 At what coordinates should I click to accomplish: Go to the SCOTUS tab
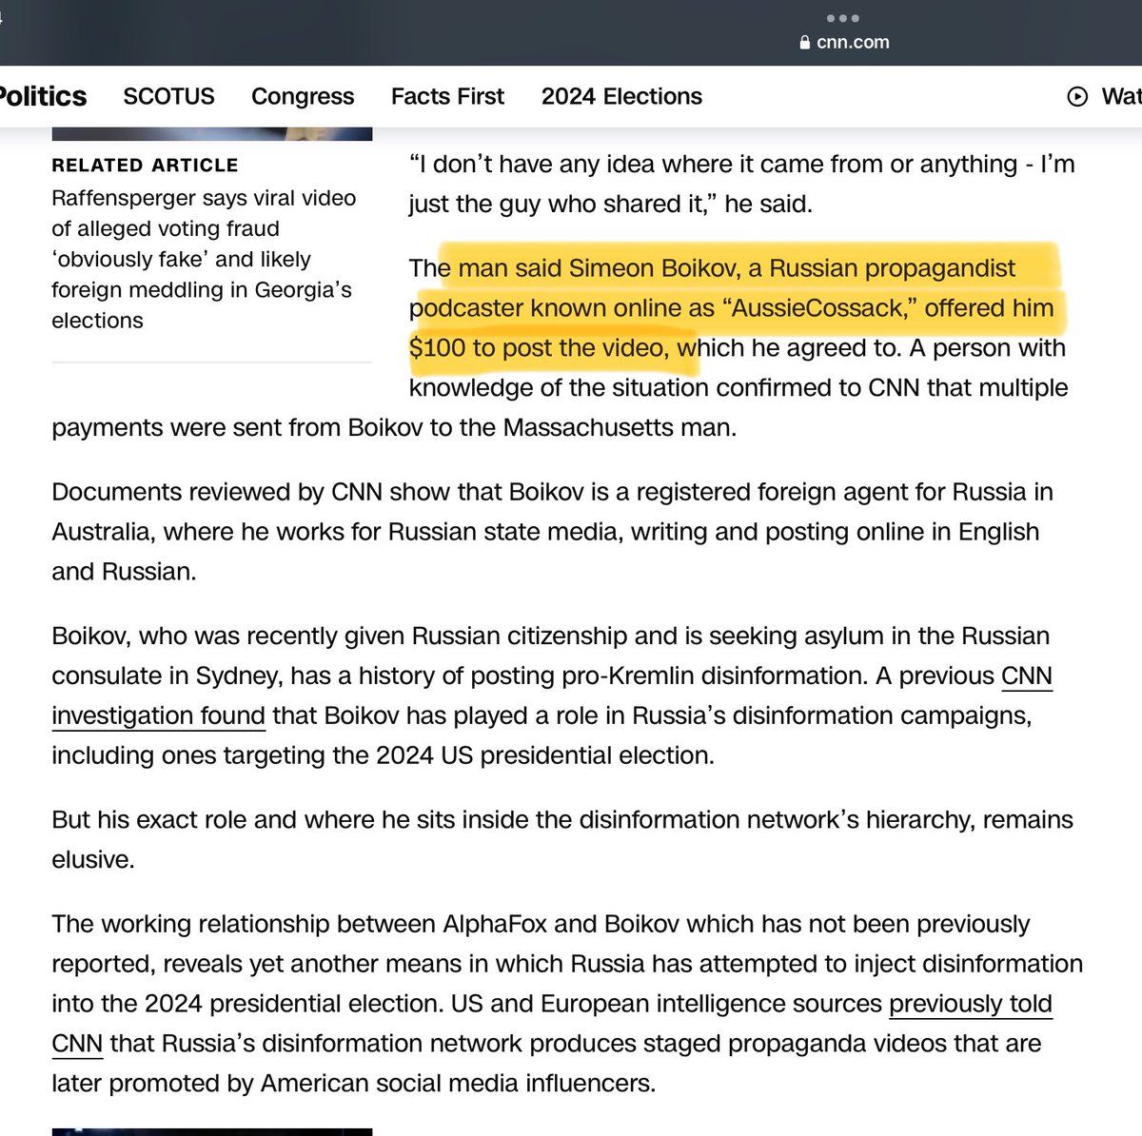click(168, 96)
